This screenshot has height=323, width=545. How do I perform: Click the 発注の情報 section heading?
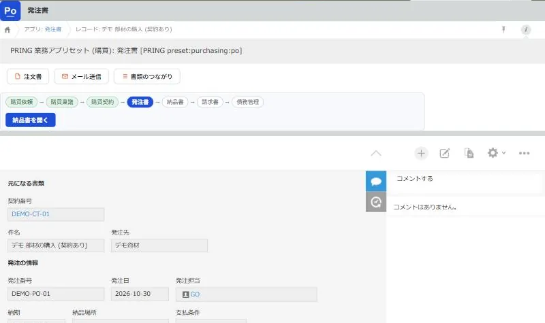pos(23,262)
